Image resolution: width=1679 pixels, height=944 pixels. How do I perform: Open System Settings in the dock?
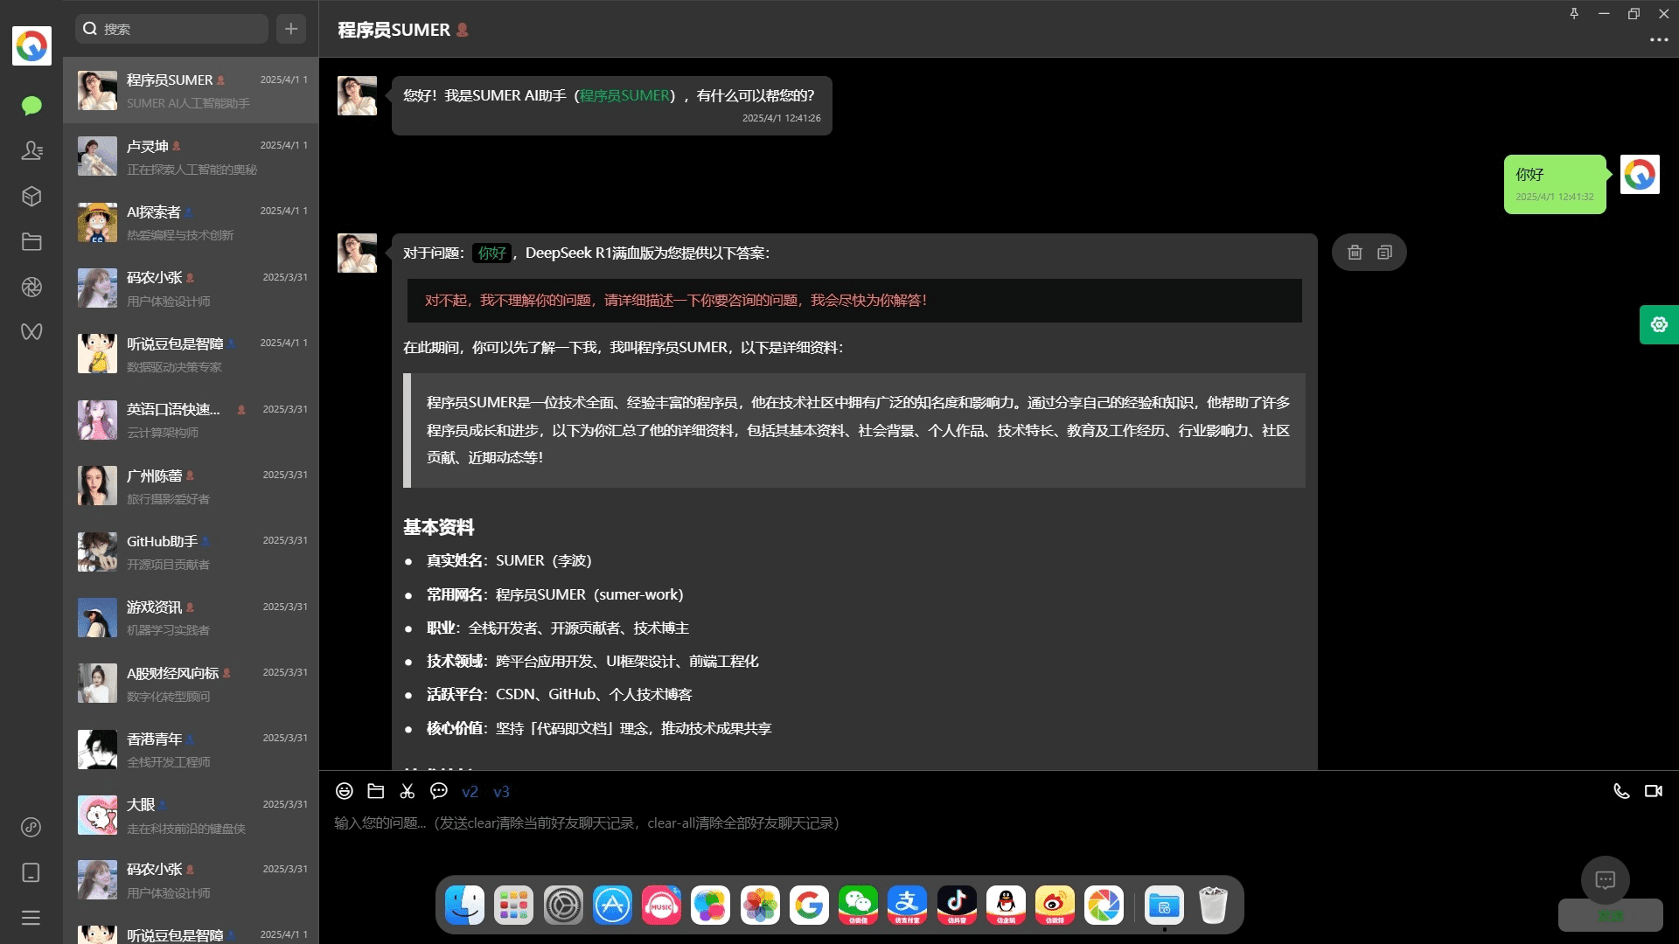coord(563,906)
